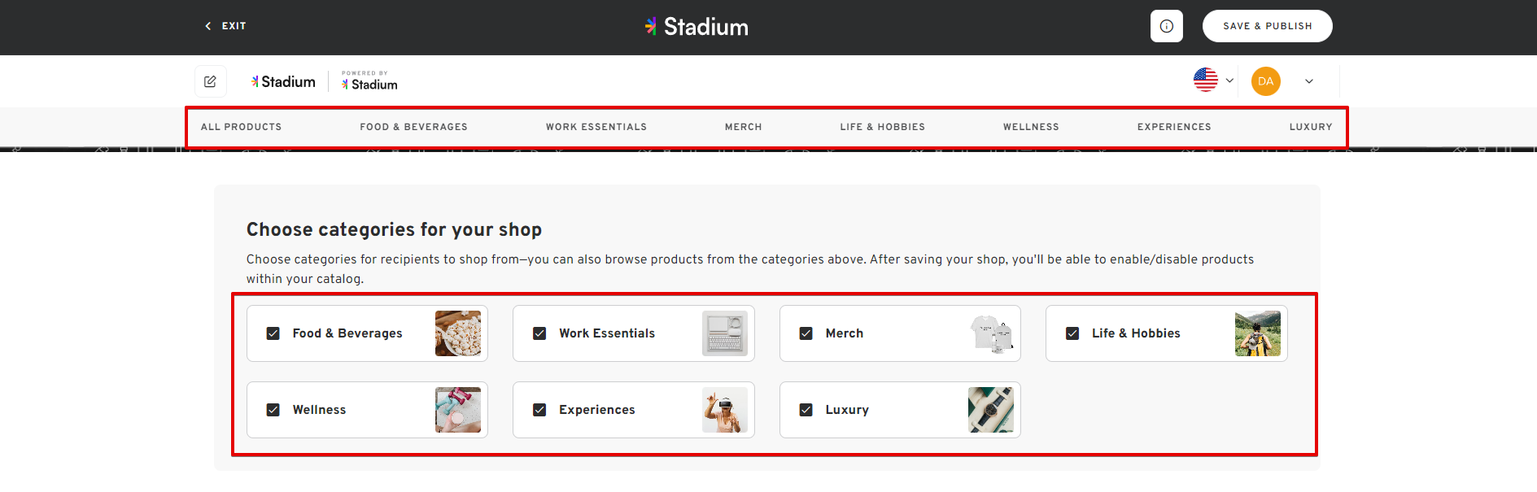Click the Life & Hobbies card label
Image resolution: width=1537 pixels, height=492 pixels.
(x=1136, y=333)
